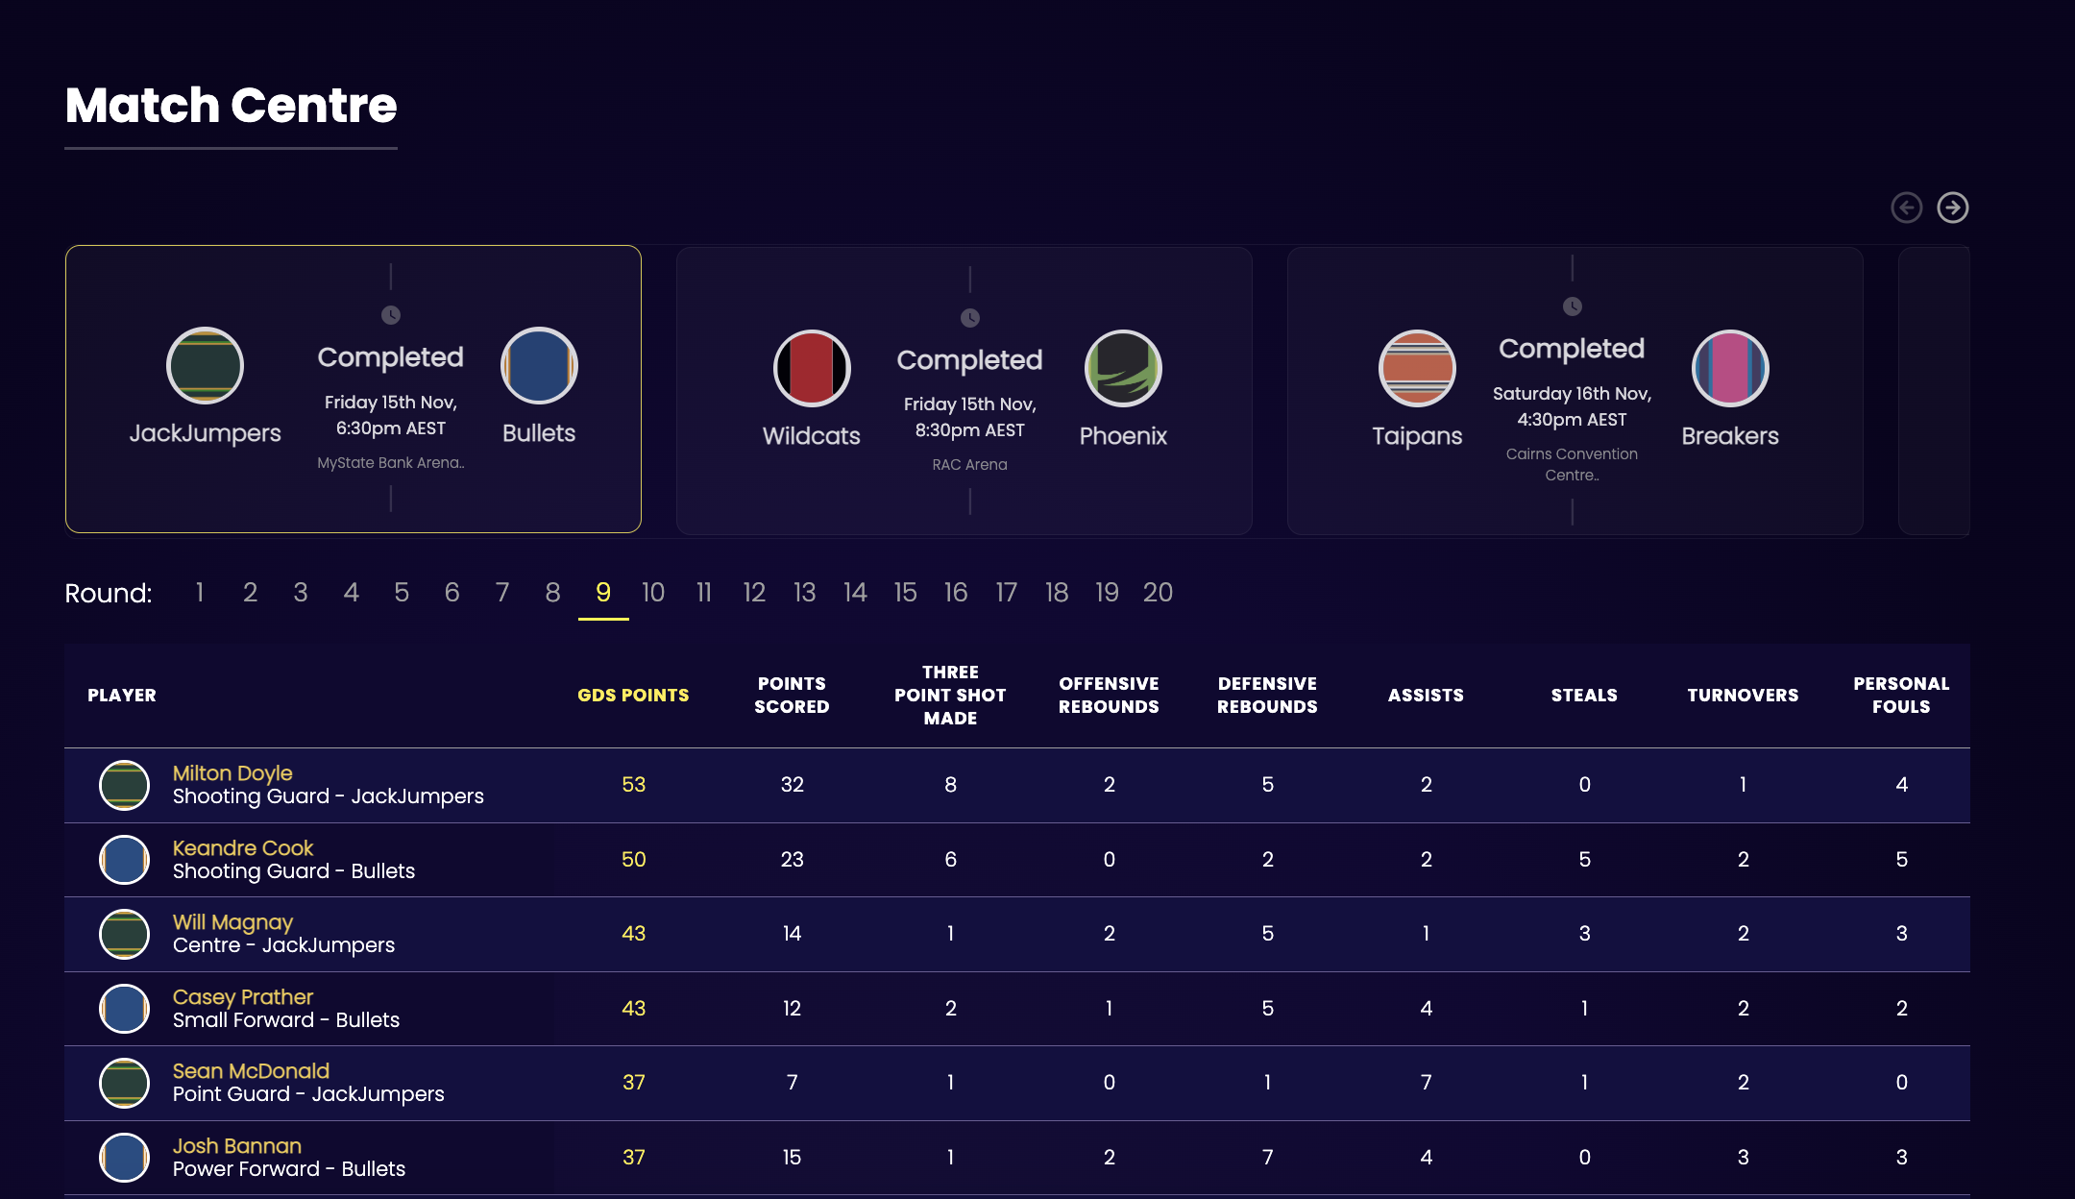Click the next matches arrow icon
Screen dimensions: 2075x1199
[1952, 208]
